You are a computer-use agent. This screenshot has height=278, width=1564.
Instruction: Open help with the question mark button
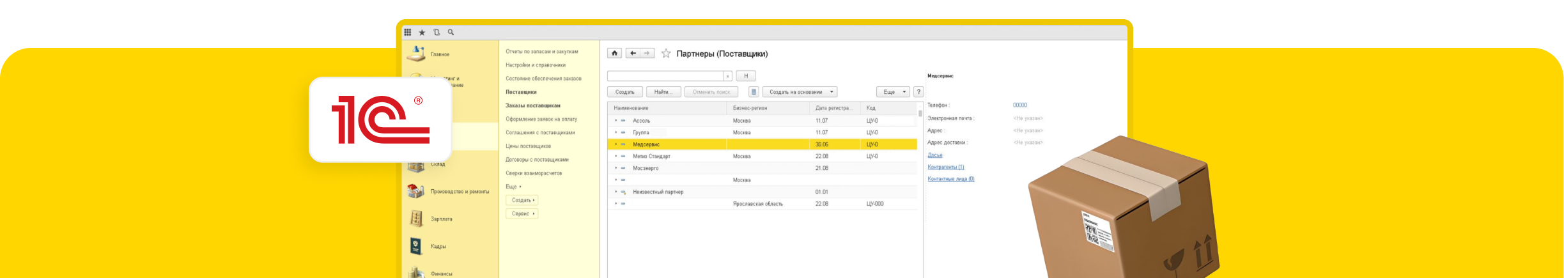918,92
